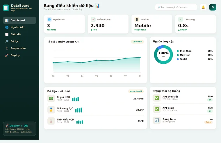The height and width of the screenshot is (143, 221).
Task: Open the Deploy + QR card
Action: tap(19, 129)
